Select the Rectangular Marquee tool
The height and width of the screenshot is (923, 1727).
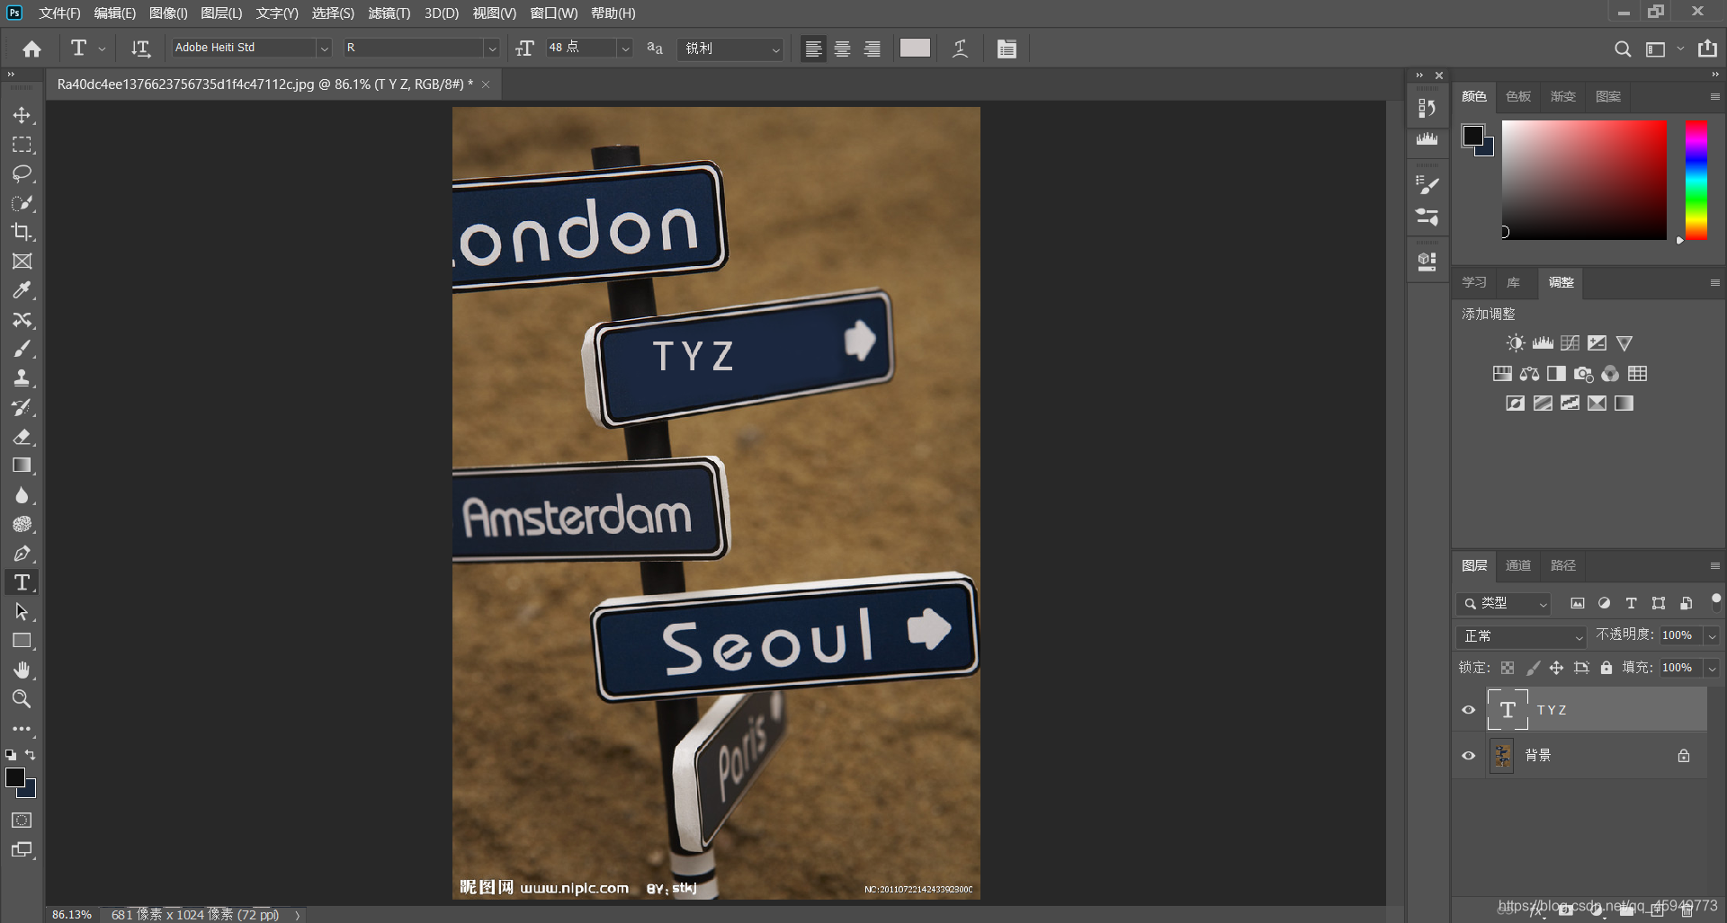coord(22,144)
